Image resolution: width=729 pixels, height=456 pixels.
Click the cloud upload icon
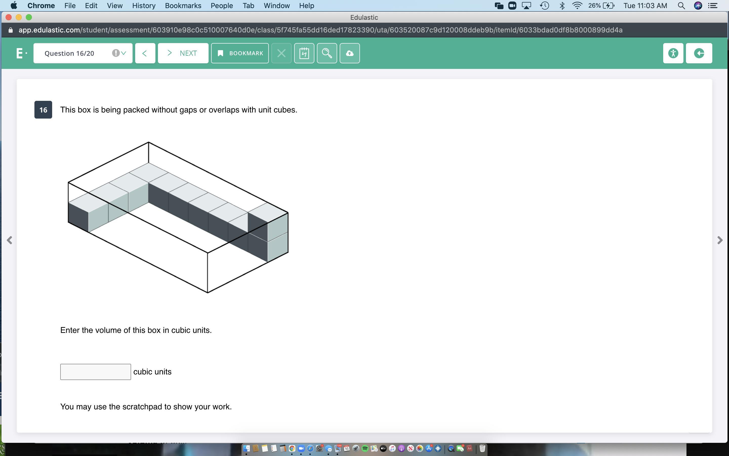pos(349,53)
